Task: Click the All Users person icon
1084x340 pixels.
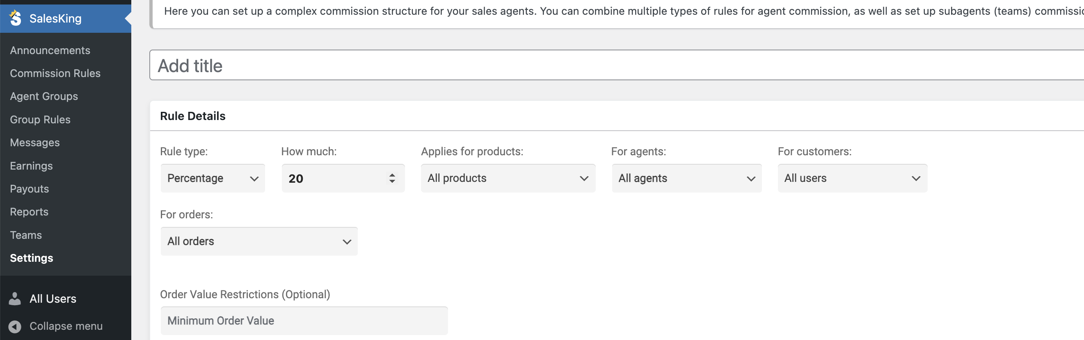Action: [15, 299]
